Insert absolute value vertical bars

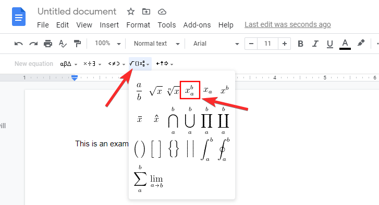pos(190,149)
